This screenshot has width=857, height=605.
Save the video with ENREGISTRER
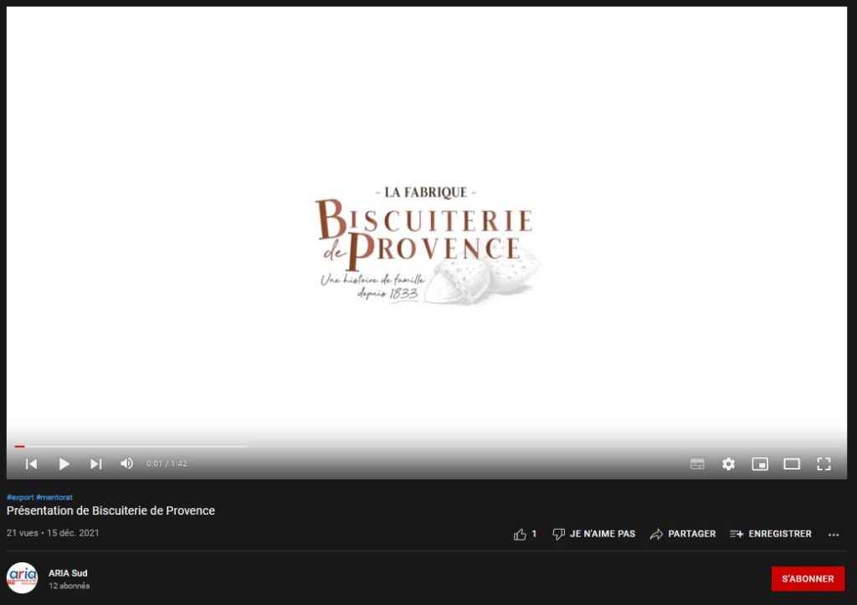[x=771, y=534]
